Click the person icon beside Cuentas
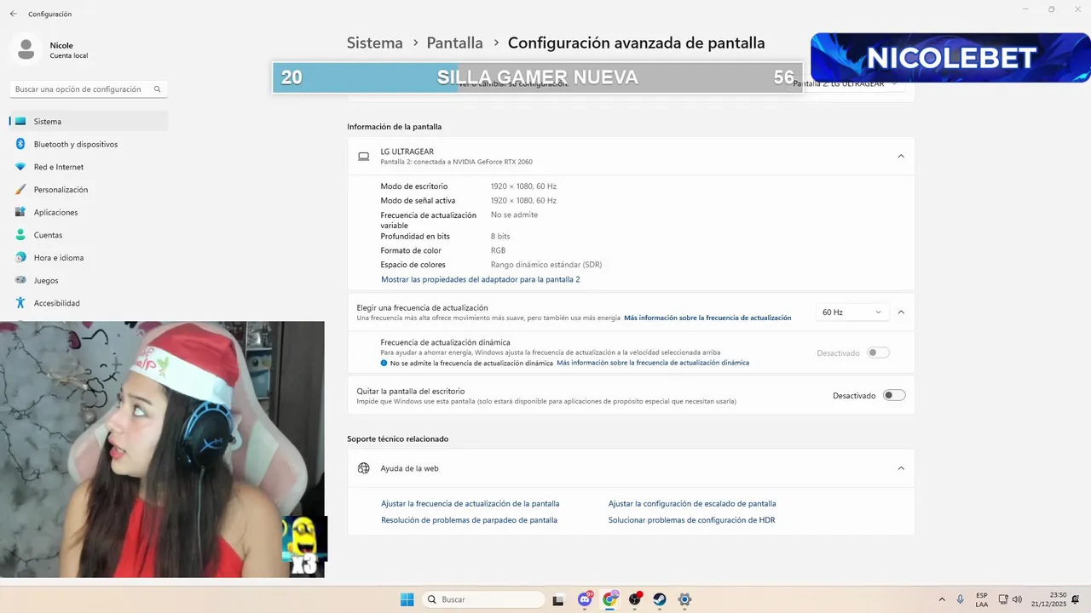This screenshot has width=1091, height=613. pos(20,235)
